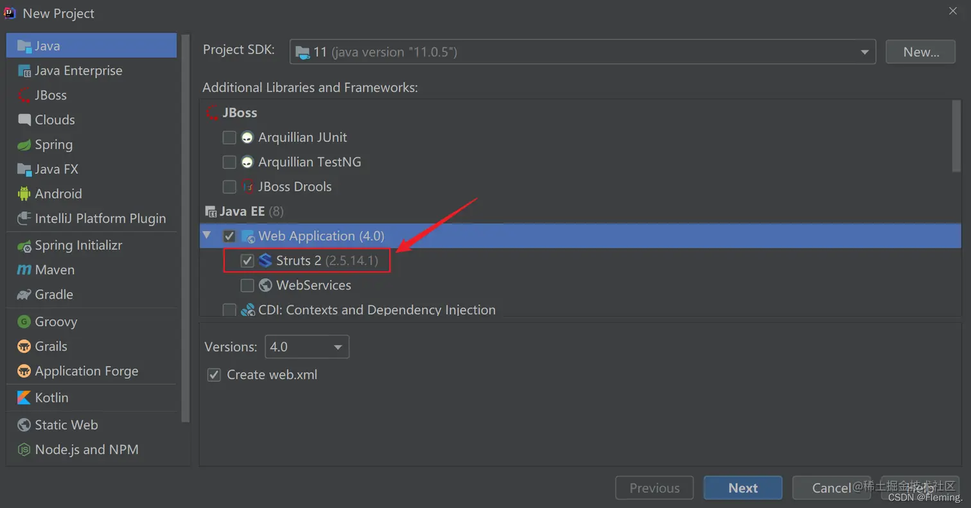Enable the Arquillian JUnit checkbox
Screen dimensions: 971x508
pyautogui.click(x=229, y=137)
